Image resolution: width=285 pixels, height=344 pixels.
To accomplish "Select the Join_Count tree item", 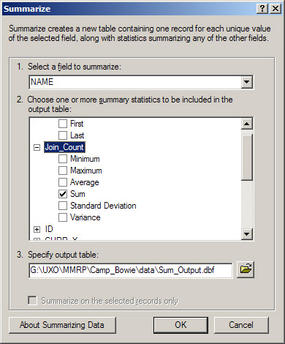I will point(64,147).
